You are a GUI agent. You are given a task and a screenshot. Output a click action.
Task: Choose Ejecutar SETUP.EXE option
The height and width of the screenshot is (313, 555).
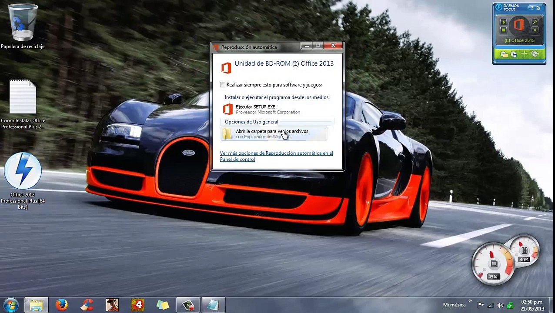[274, 109]
